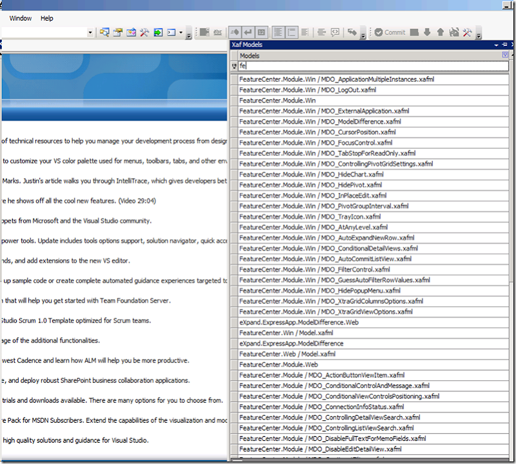Open the Toolbox hammer-and-wrench icon
Image resolution: width=516 pixels, height=464 pixels.
[144, 32]
